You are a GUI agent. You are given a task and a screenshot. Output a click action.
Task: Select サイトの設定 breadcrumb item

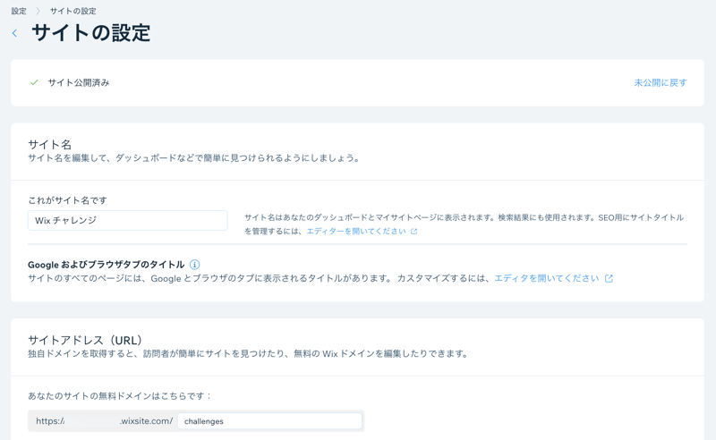point(72,12)
